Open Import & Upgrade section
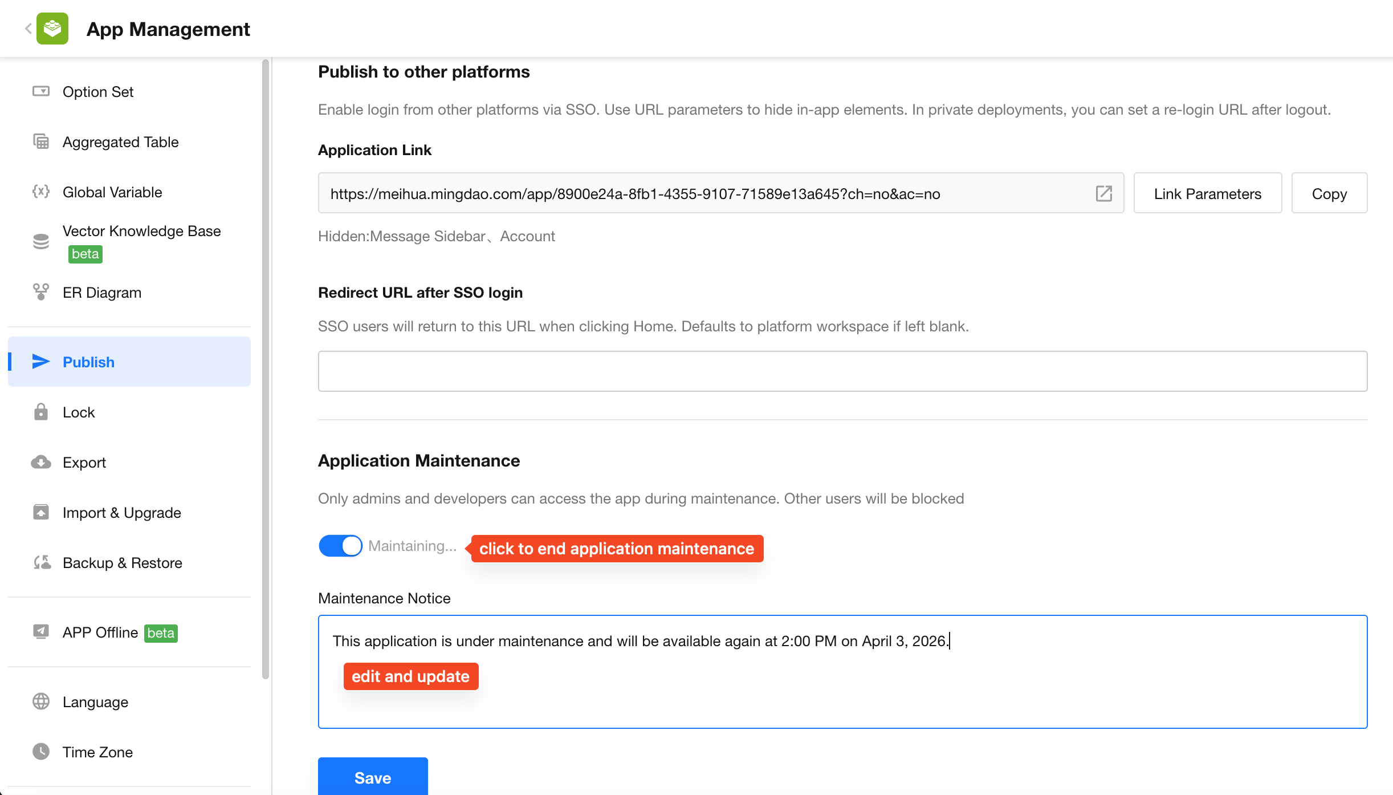 [x=121, y=512]
